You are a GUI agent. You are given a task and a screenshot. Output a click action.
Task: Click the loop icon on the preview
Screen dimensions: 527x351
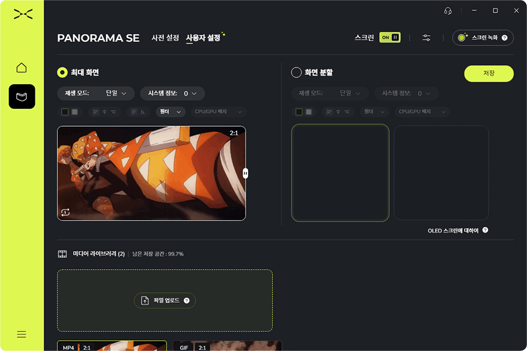pos(65,212)
